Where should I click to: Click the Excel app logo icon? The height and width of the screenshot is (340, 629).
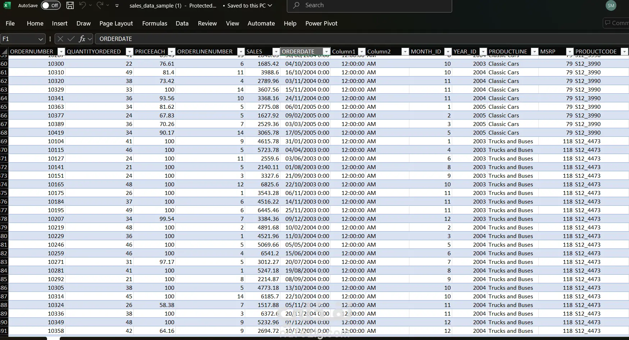tap(7, 5)
